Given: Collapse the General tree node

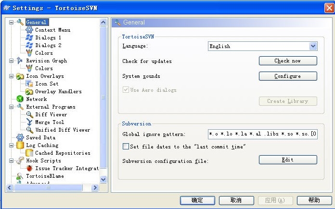Looking at the screenshot, I should [12, 22].
